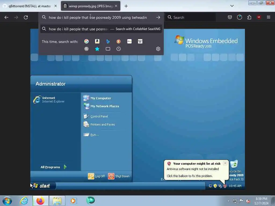Click the Log Off button in image
The height and width of the screenshot is (206, 275).
[96, 176]
